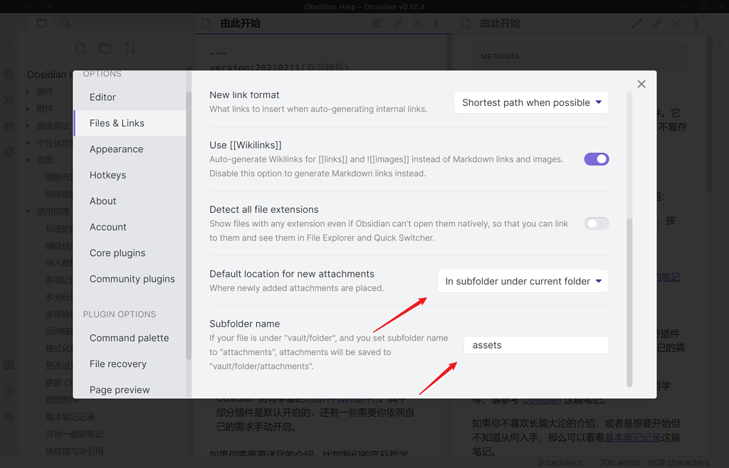Click the assets subfolder name field
The width and height of the screenshot is (729, 468).
[535, 345]
